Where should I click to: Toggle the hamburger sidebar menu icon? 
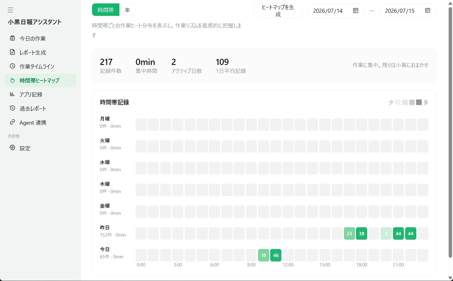coord(10,10)
